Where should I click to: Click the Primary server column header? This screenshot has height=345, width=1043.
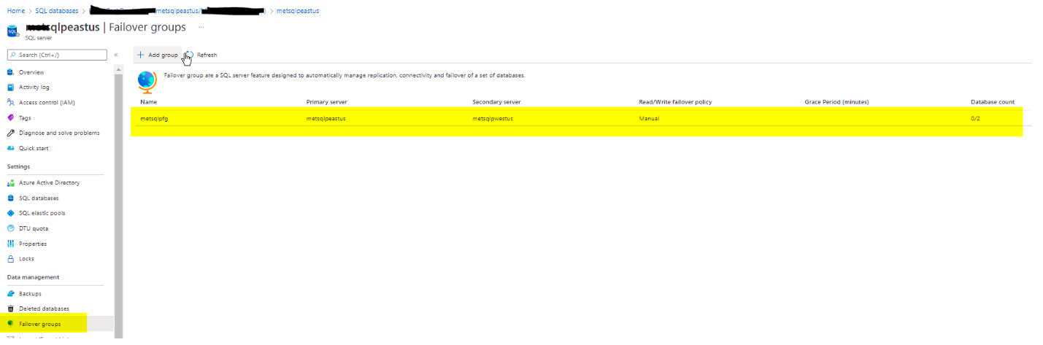327,101
